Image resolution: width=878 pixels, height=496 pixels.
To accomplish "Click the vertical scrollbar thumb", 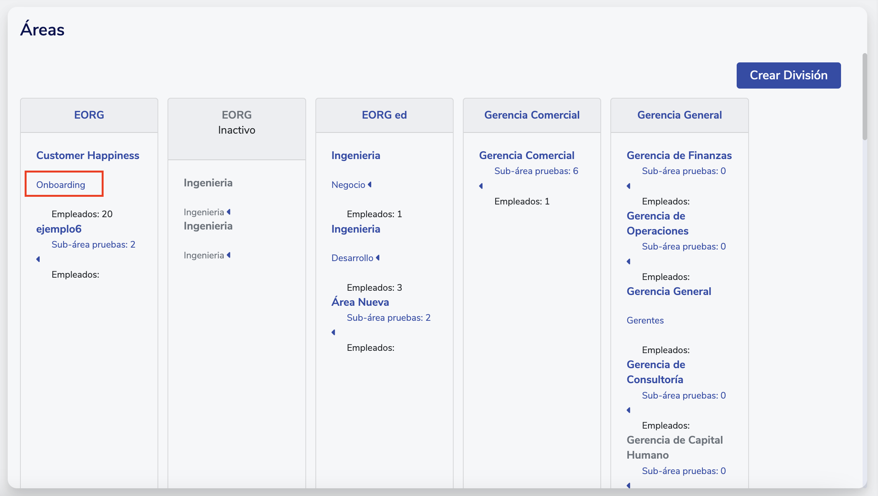I will pos(865,96).
